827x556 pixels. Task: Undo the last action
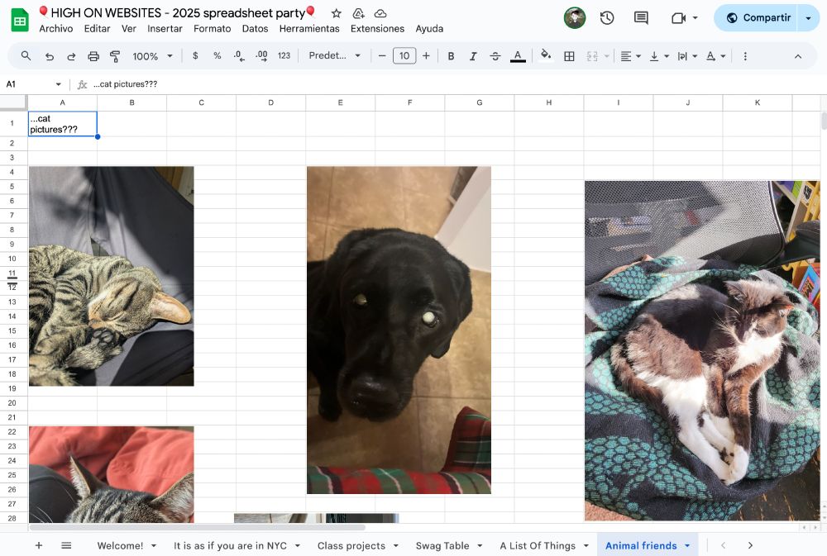coord(50,56)
